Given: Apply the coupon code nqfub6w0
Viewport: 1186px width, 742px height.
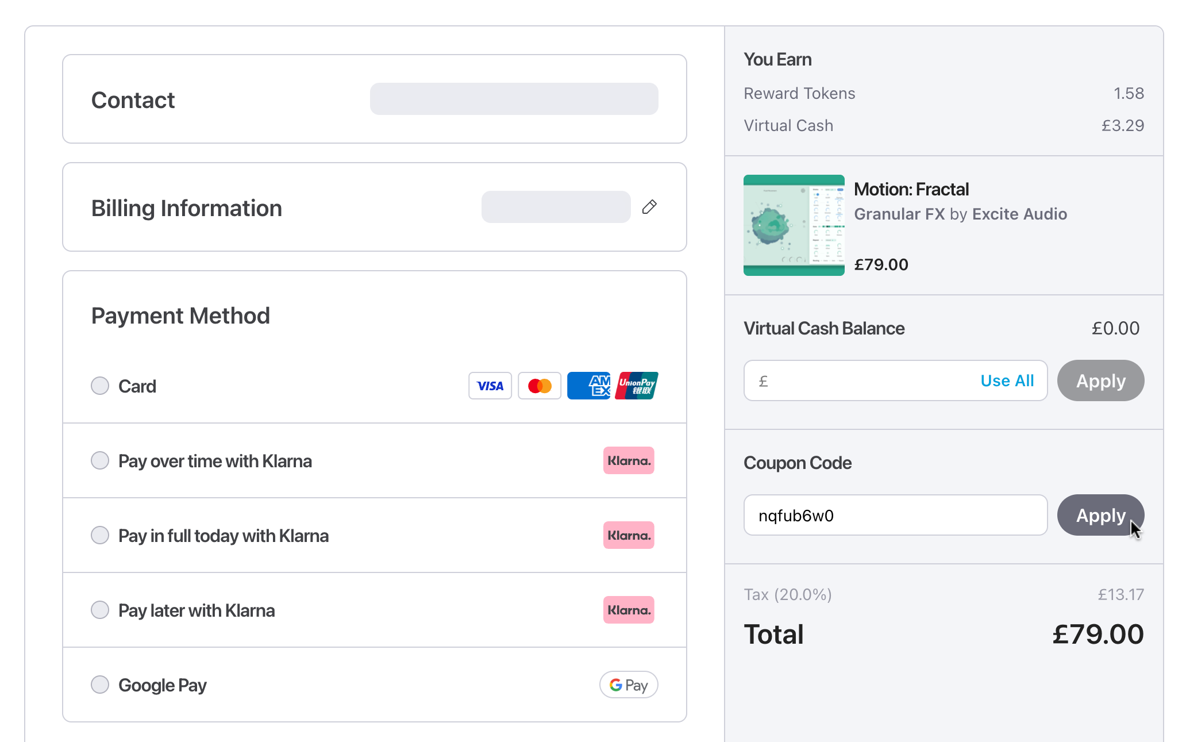Looking at the screenshot, I should point(1100,515).
